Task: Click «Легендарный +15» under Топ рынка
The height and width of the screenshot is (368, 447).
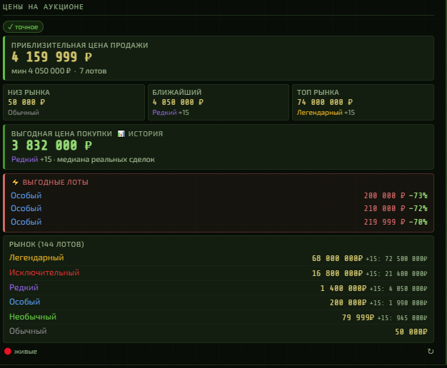Action: pyautogui.click(x=326, y=113)
